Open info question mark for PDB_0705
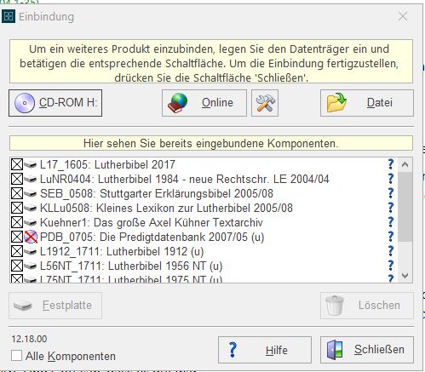 pos(391,237)
